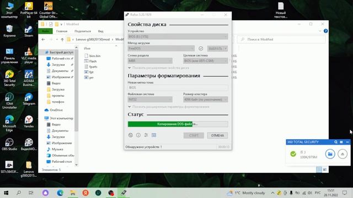Screen dimensions: 353x198
Task: Open Rufus language selection globe icon
Action: pos(131,135)
